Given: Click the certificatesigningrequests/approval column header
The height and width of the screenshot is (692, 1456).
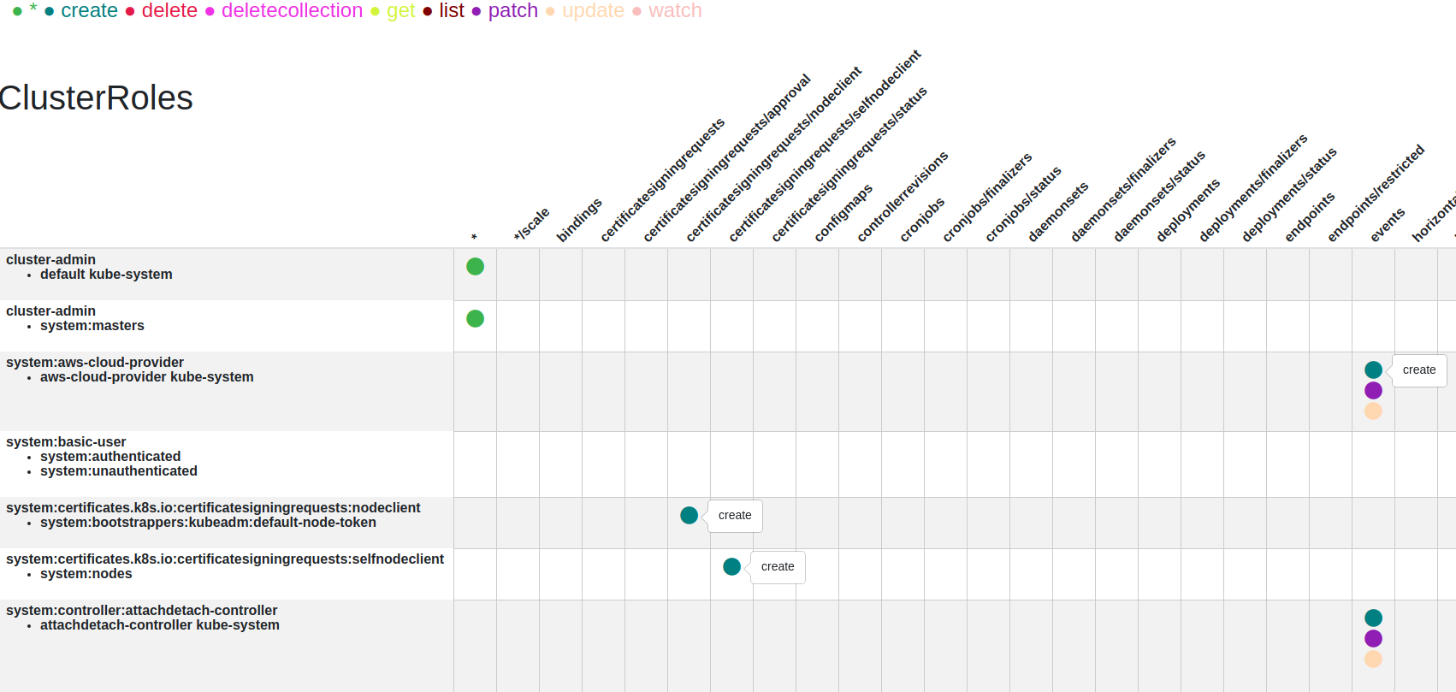Looking at the screenshot, I should coord(726,158).
